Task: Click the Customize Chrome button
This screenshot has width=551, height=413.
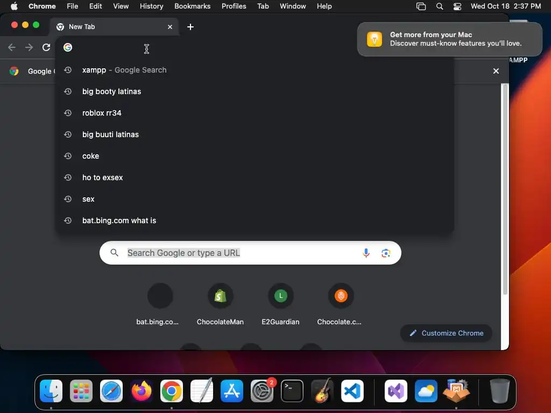Action: (x=446, y=333)
